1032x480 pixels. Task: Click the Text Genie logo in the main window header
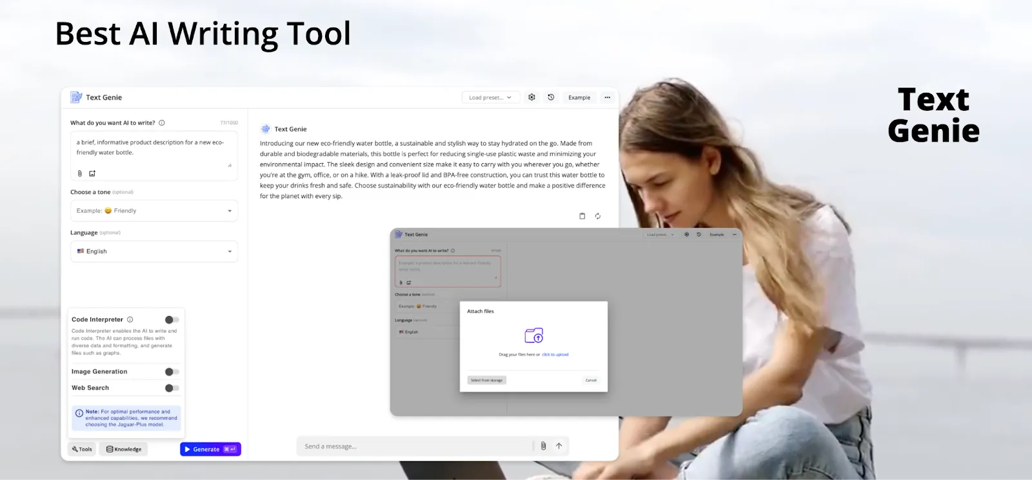tap(76, 97)
